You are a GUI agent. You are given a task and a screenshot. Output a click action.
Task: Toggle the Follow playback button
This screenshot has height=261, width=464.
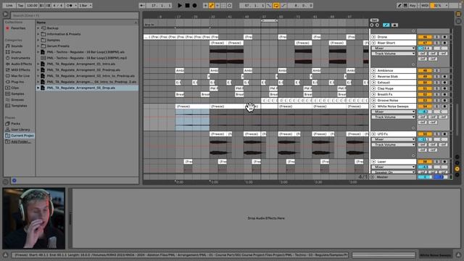143,5
